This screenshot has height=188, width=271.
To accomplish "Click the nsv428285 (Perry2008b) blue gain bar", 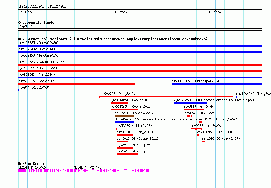I will coord(140,46).
